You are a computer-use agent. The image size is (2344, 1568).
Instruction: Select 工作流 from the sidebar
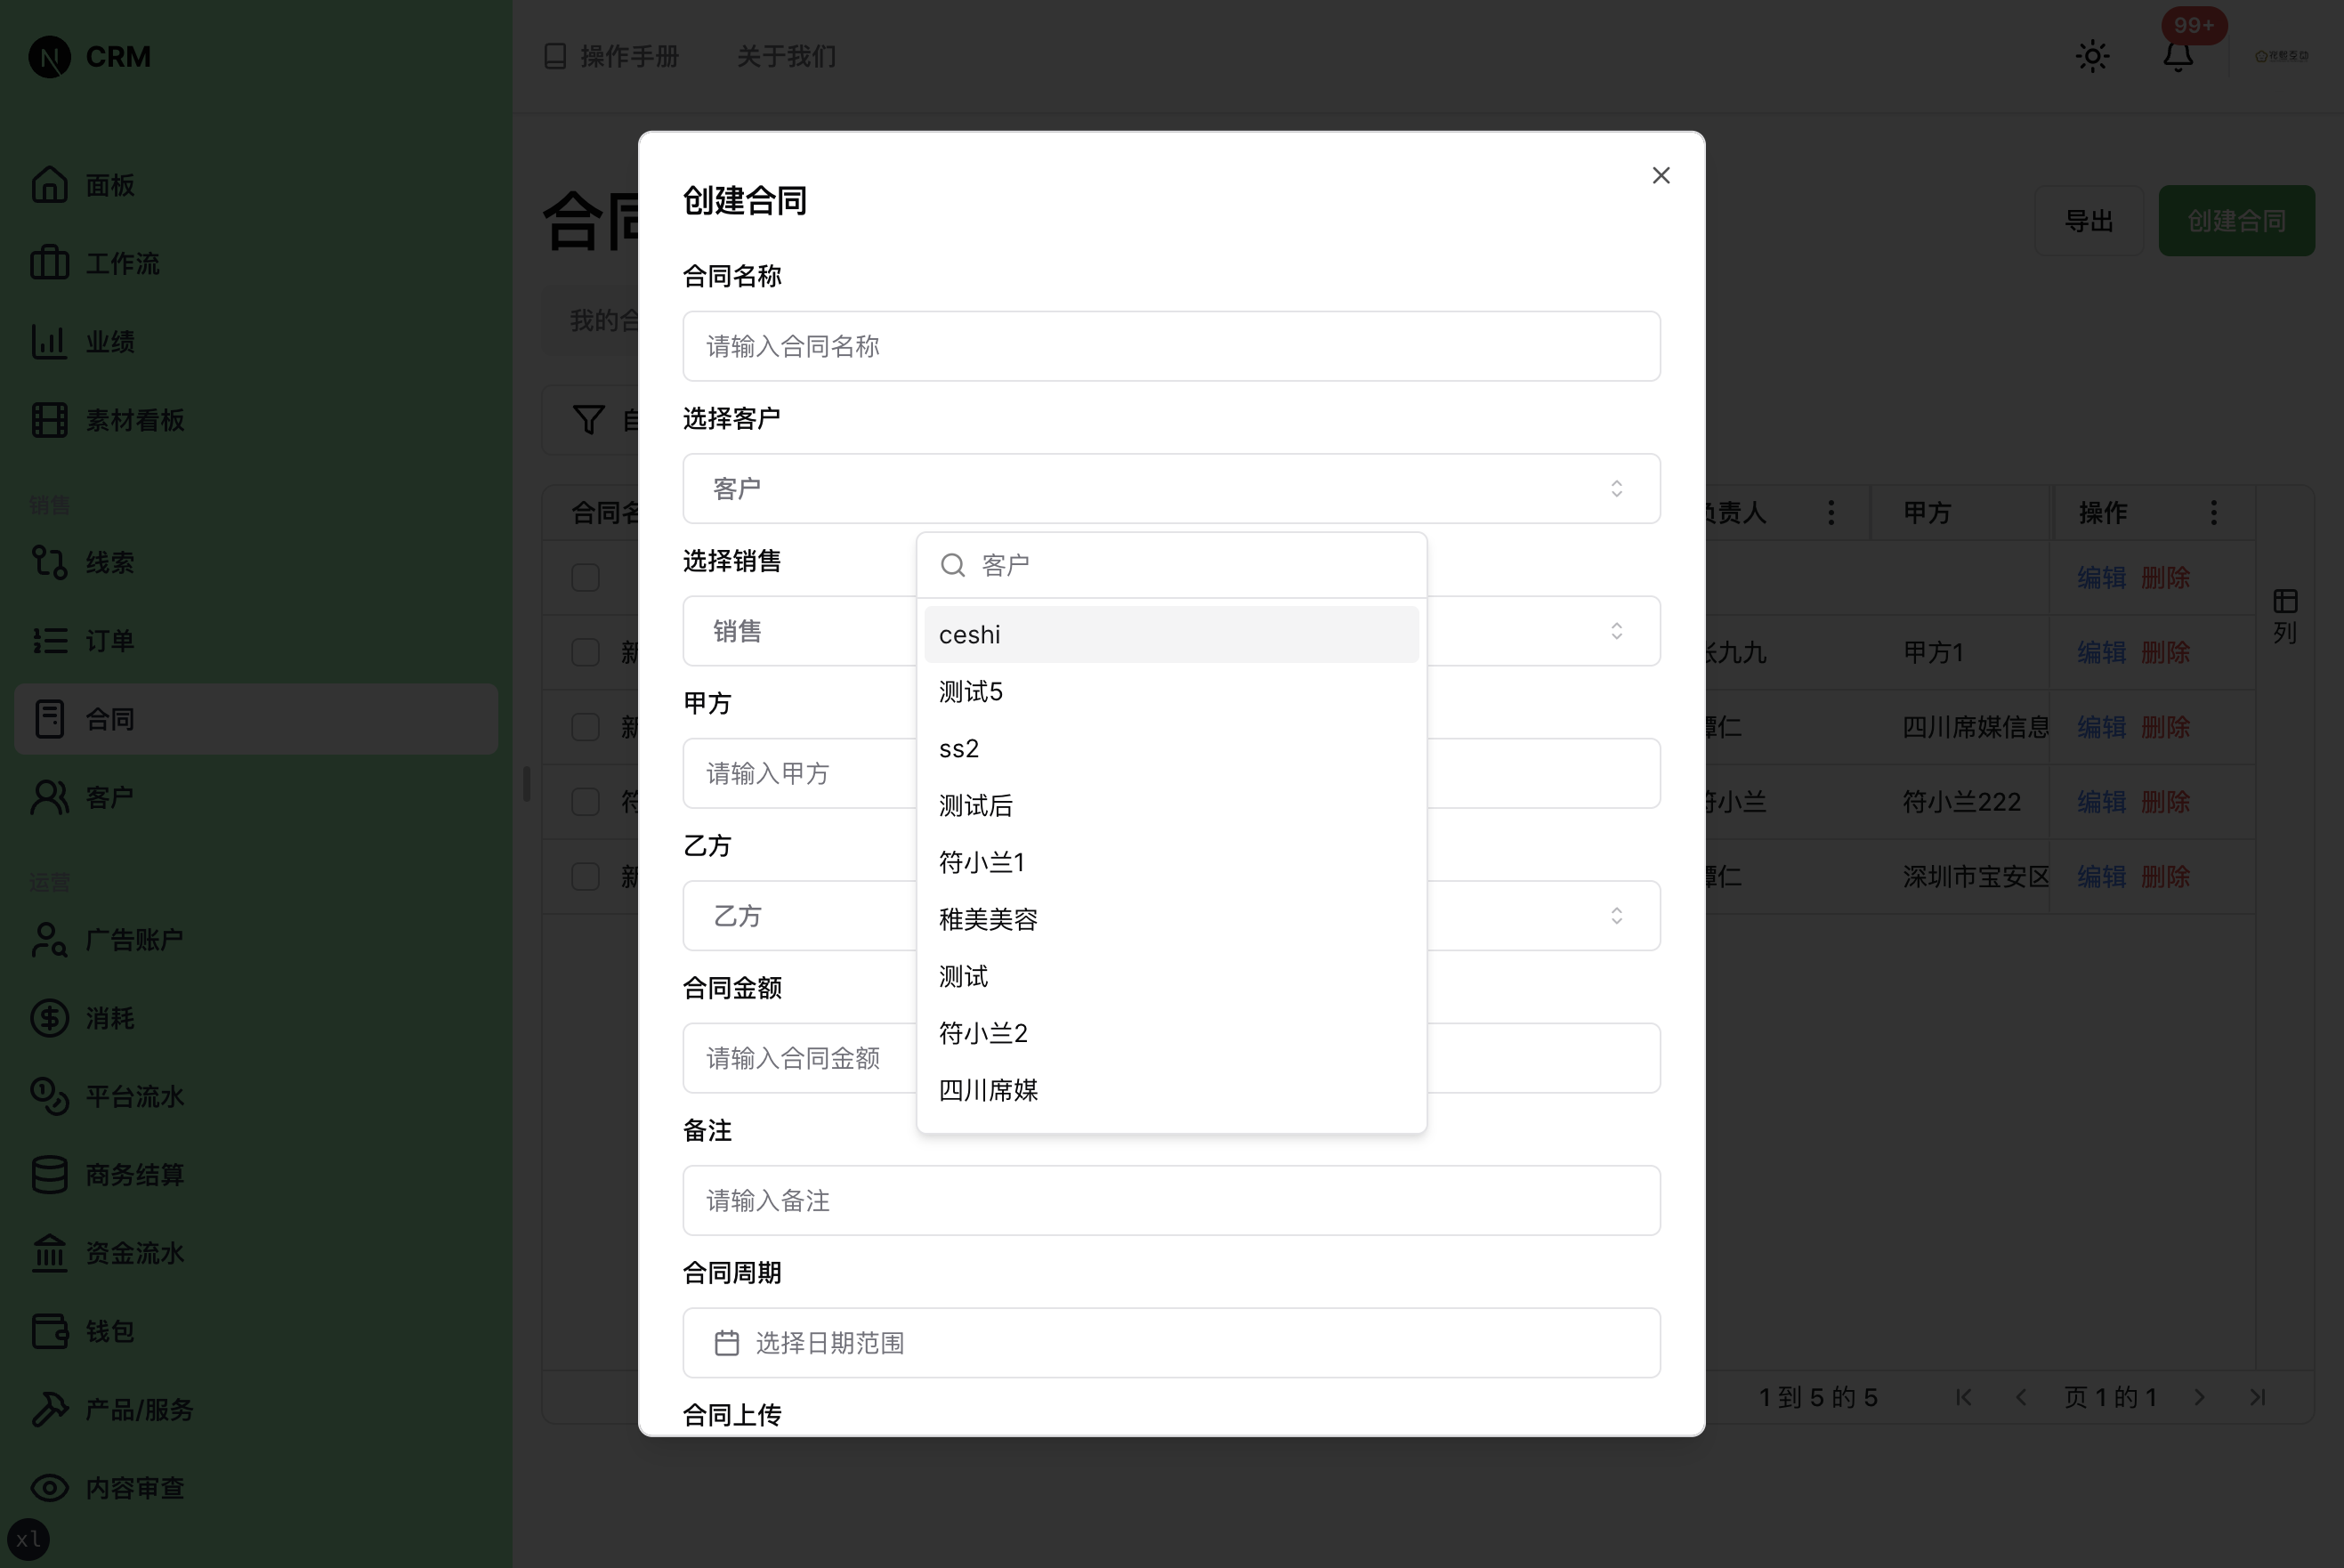tap(120, 263)
